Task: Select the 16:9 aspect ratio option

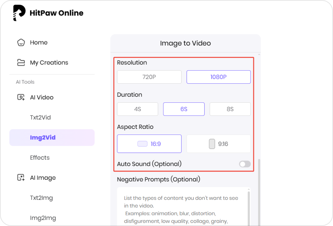Action: pos(149,143)
